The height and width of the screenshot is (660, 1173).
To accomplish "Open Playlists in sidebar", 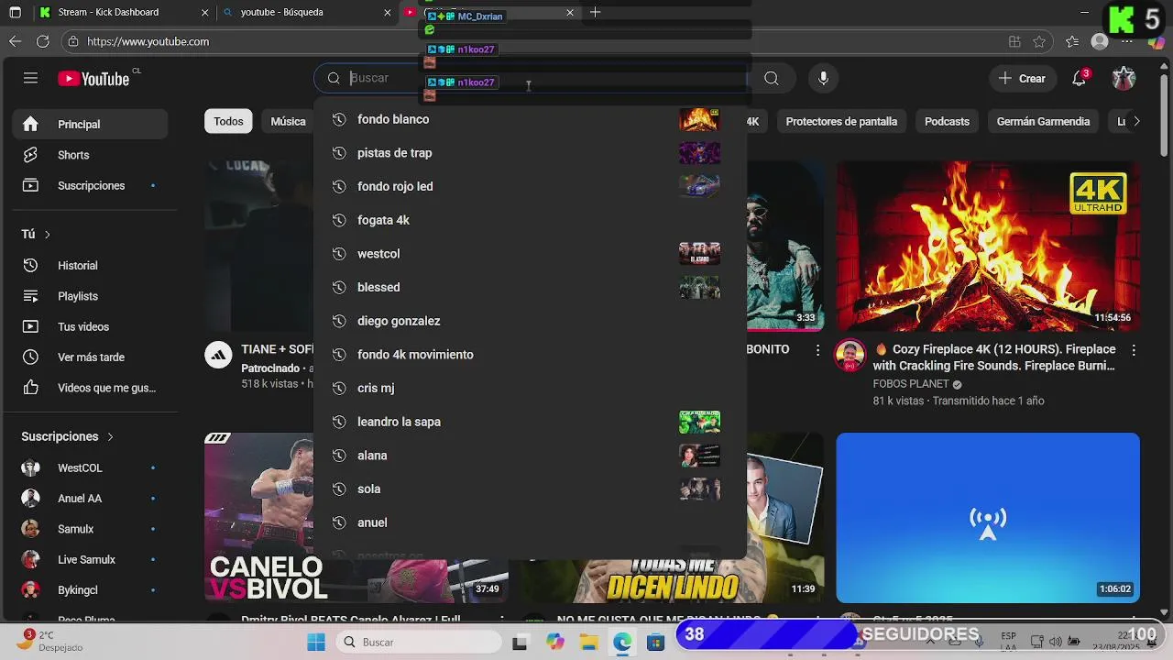I will 90,296.
